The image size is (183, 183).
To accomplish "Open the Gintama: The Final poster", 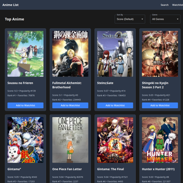I will 115,140.
